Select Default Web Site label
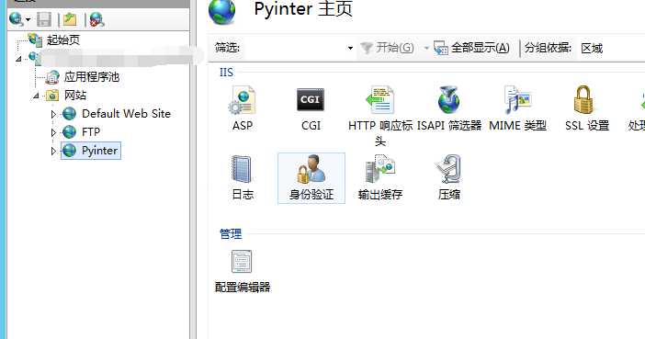645x339 pixels. pyautogui.click(x=126, y=114)
